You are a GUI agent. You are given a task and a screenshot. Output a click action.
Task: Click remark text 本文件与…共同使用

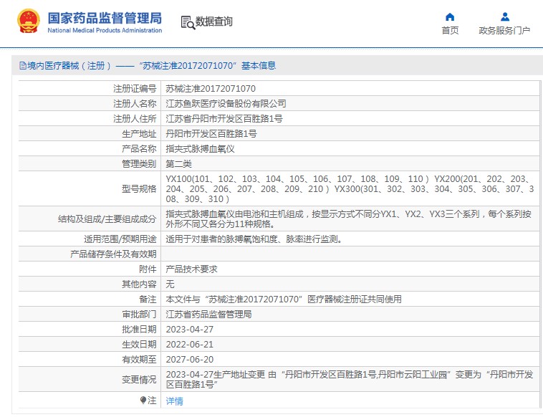click(x=284, y=299)
